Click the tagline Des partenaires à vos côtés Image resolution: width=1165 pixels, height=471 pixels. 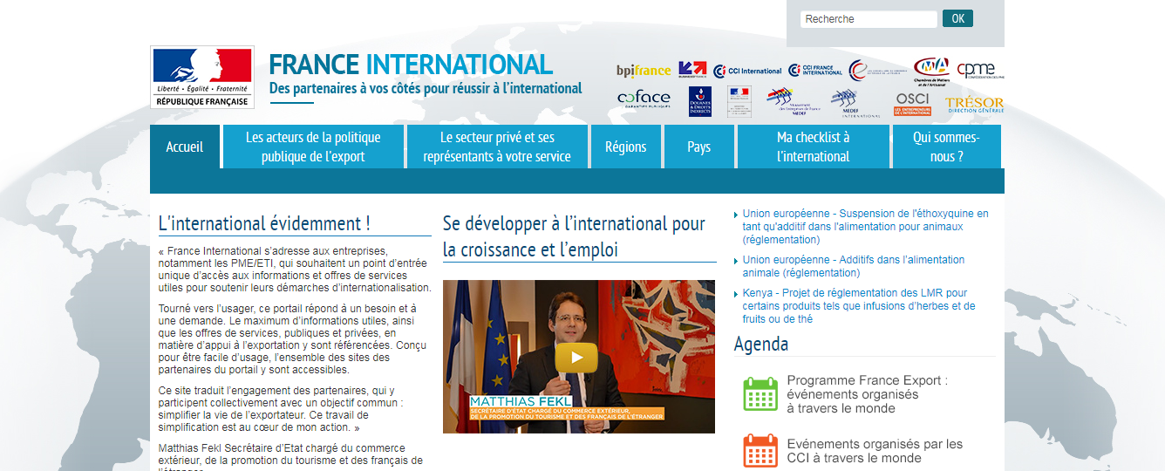coord(426,88)
